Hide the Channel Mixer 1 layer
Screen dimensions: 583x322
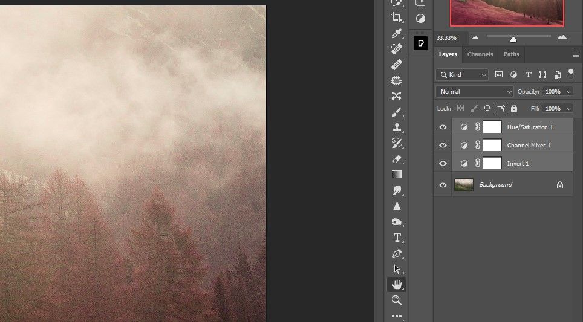point(443,145)
